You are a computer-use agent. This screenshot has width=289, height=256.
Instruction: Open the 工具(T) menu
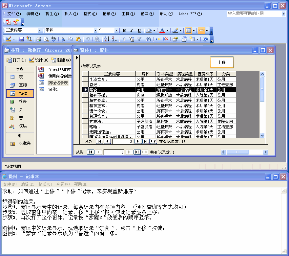point(128,14)
